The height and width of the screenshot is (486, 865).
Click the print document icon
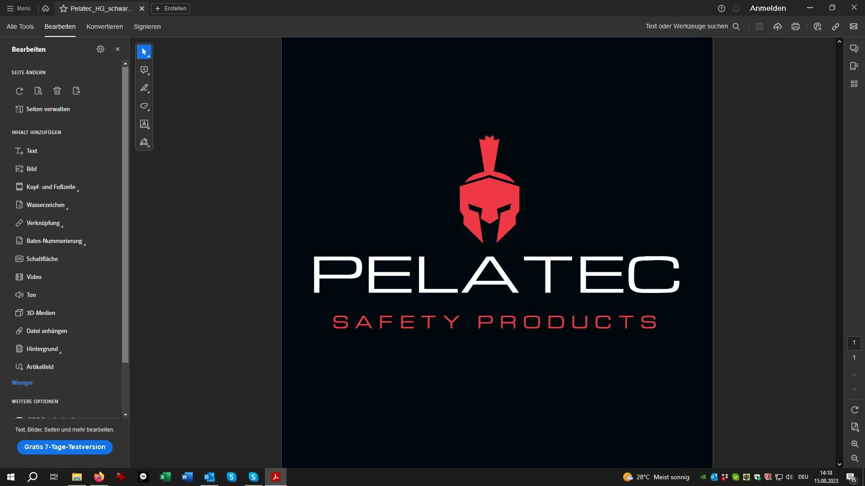(x=796, y=27)
